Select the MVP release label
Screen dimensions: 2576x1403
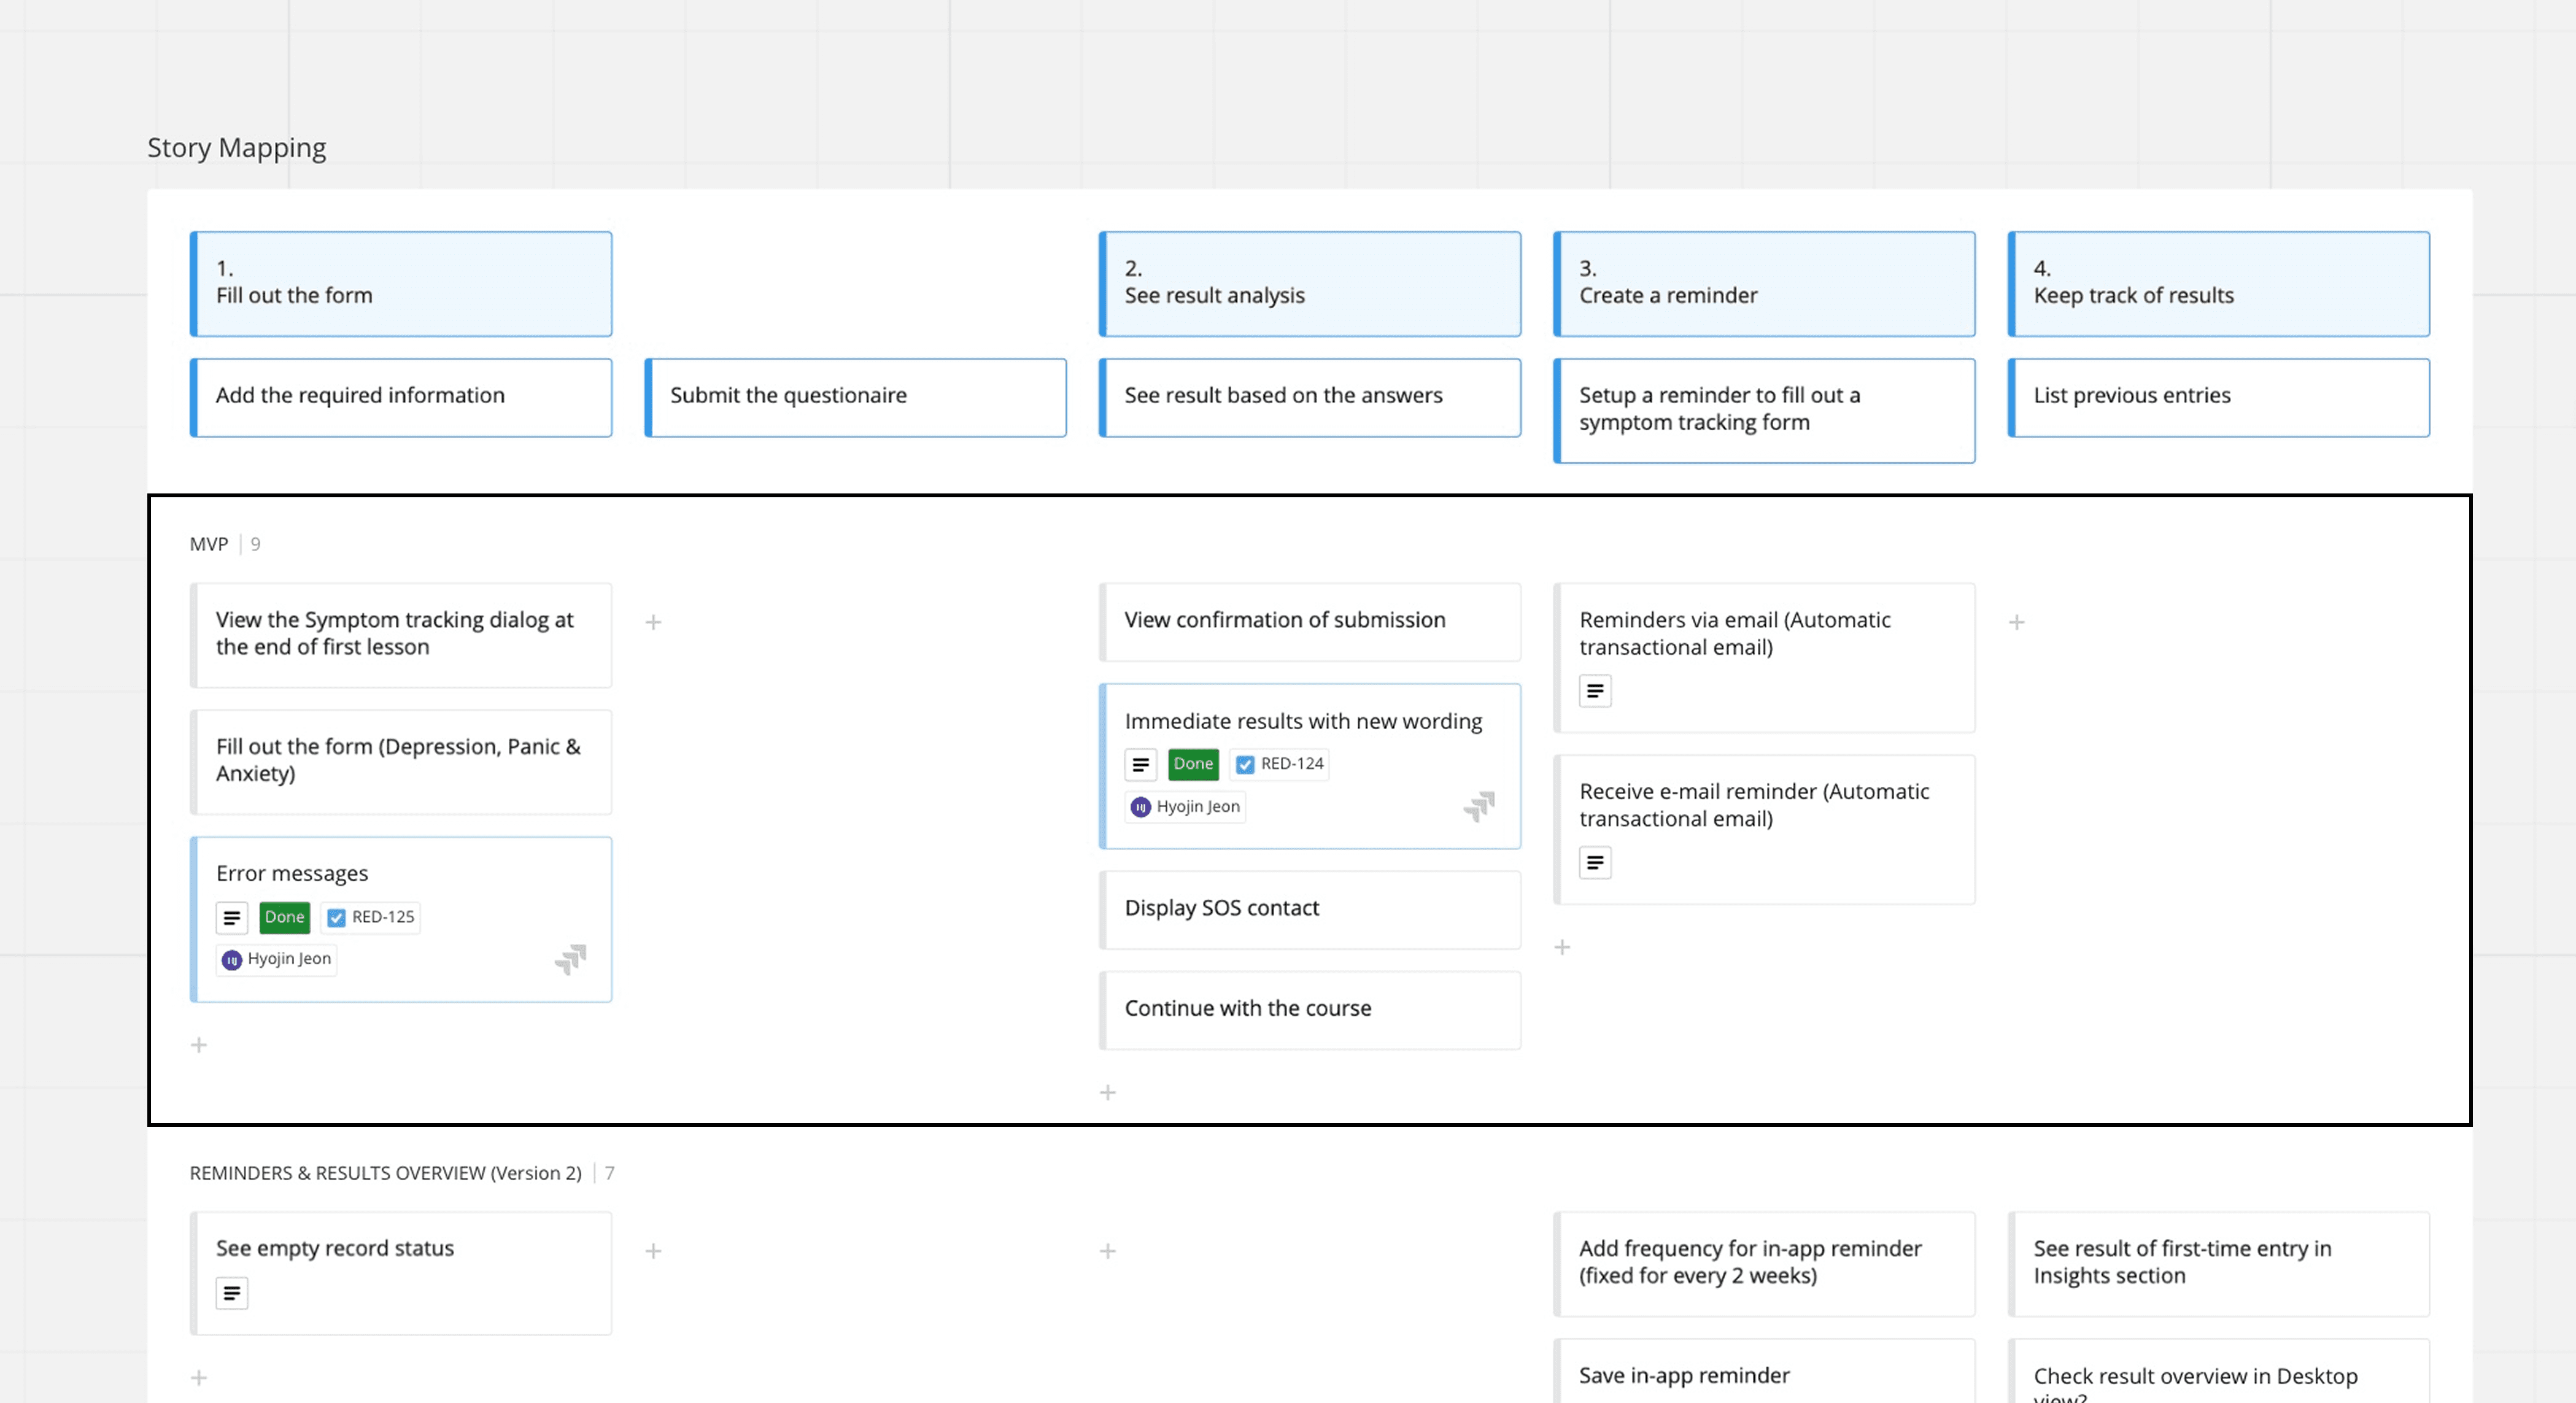coord(209,544)
